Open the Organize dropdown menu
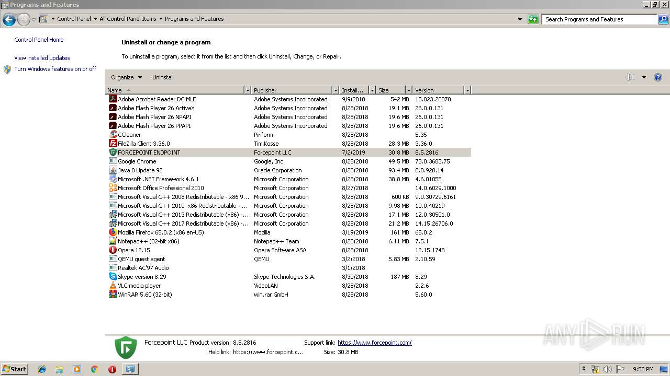Viewport: 670px width, 376px height. click(x=126, y=77)
